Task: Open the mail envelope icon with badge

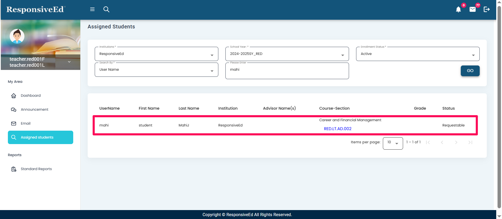Action: click(472, 10)
